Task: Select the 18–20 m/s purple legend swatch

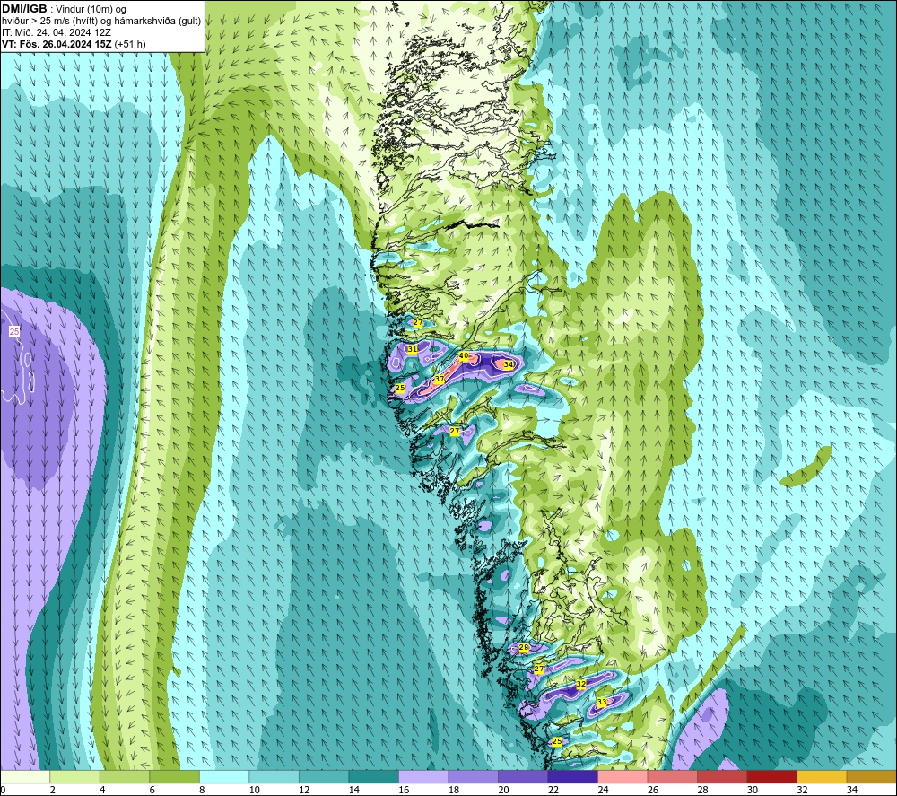Action: coord(473,776)
